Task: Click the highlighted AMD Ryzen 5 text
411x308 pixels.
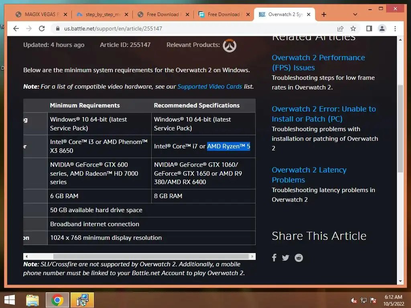Action: click(228, 146)
